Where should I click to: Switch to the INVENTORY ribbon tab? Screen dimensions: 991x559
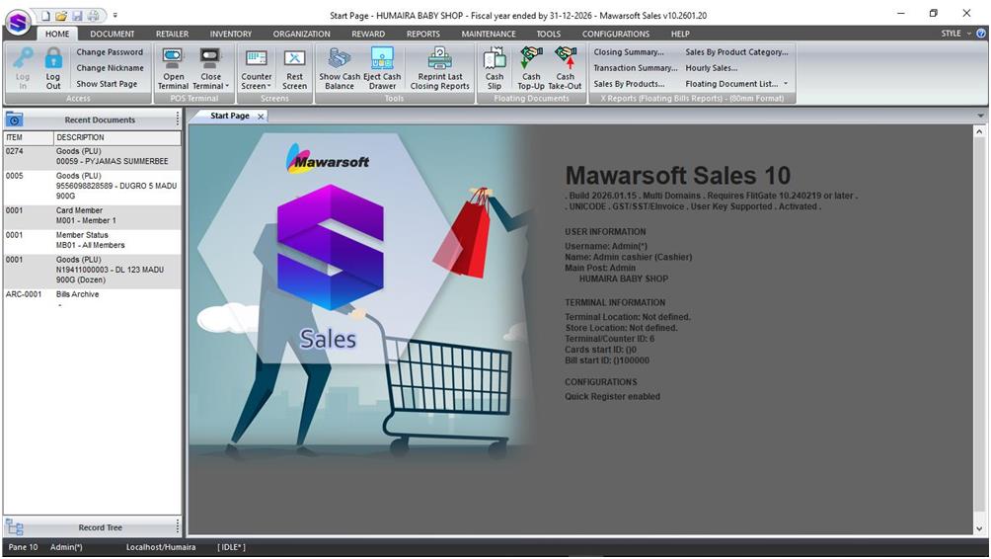coord(231,34)
